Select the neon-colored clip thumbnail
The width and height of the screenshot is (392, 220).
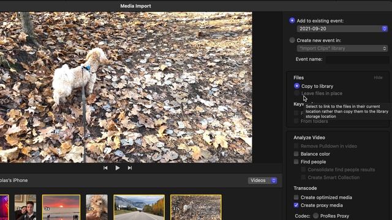pyautogui.click(x=4, y=207)
